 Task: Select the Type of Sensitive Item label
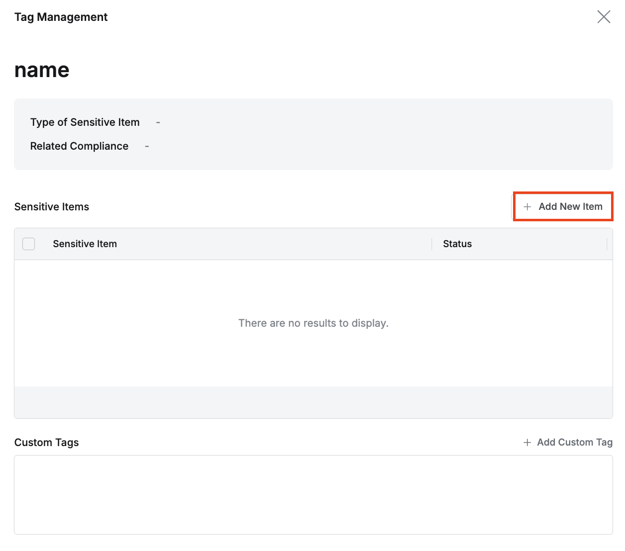(85, 122)
